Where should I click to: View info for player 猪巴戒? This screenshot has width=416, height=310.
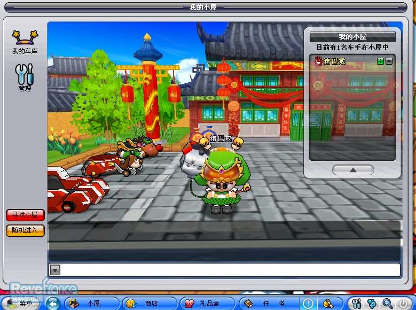click(380, 61)
